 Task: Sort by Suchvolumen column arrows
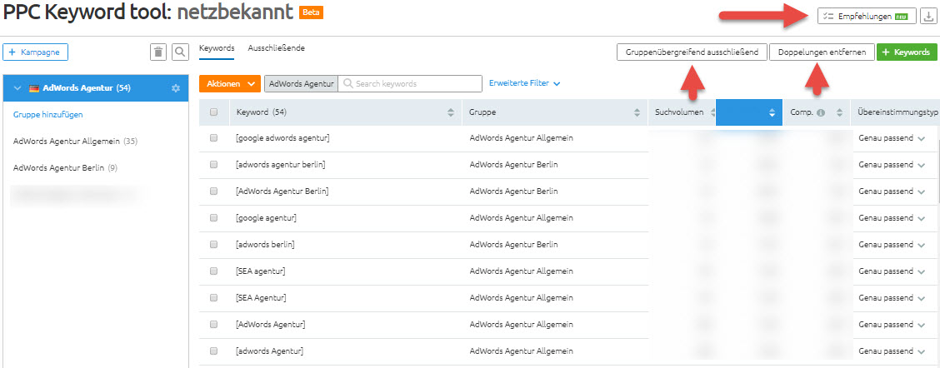click(x=712, y=112)
